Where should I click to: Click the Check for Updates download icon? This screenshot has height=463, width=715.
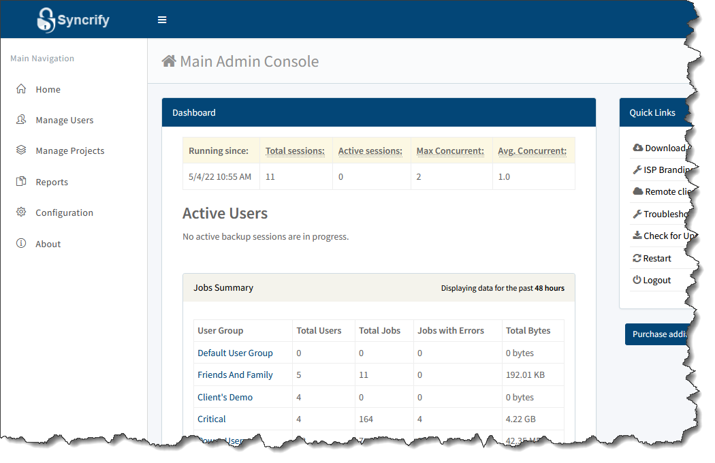(x=637, y=236)
